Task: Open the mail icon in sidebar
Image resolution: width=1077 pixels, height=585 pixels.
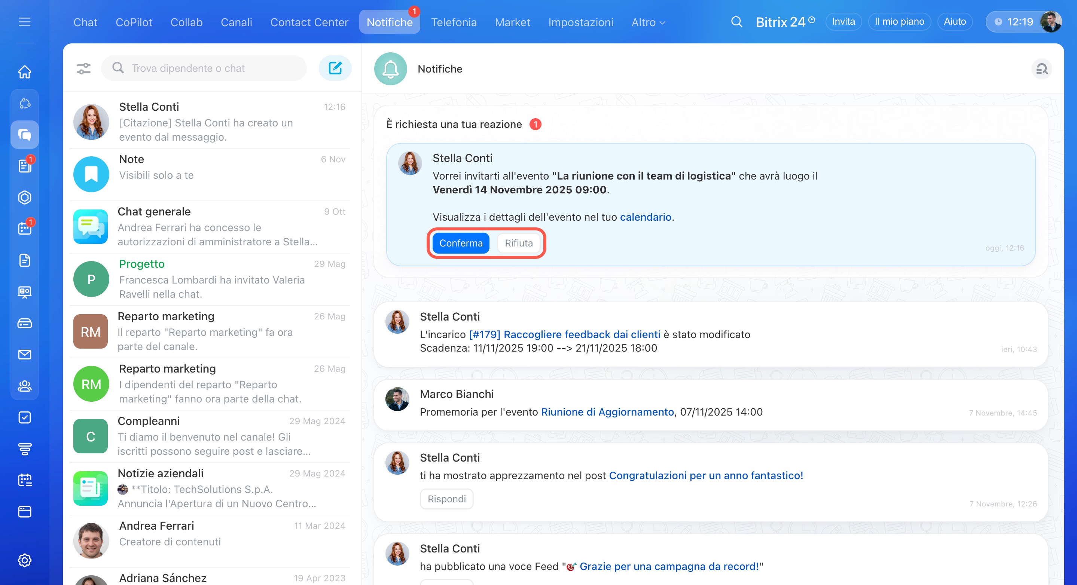Action: point(25,354)
